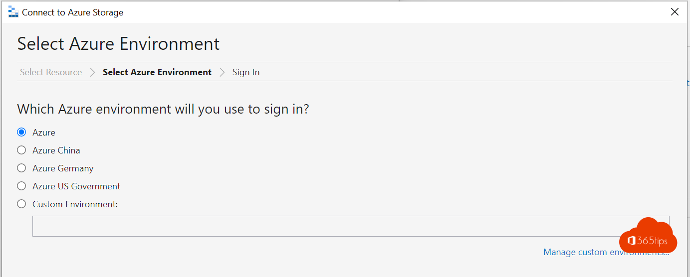Click the Custom Environment label text

(75, 204)
